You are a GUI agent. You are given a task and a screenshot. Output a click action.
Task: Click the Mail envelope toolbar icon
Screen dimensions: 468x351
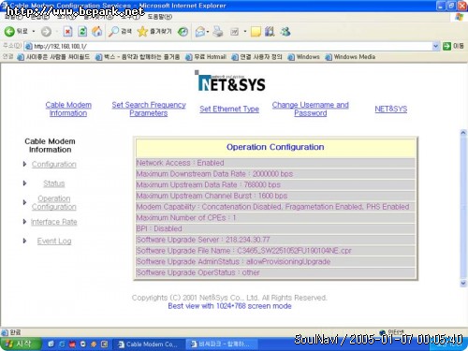coord(199,32)
